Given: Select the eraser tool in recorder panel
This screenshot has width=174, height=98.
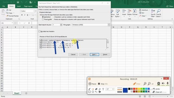Looking at the screenshot, I should click(96, 89).
